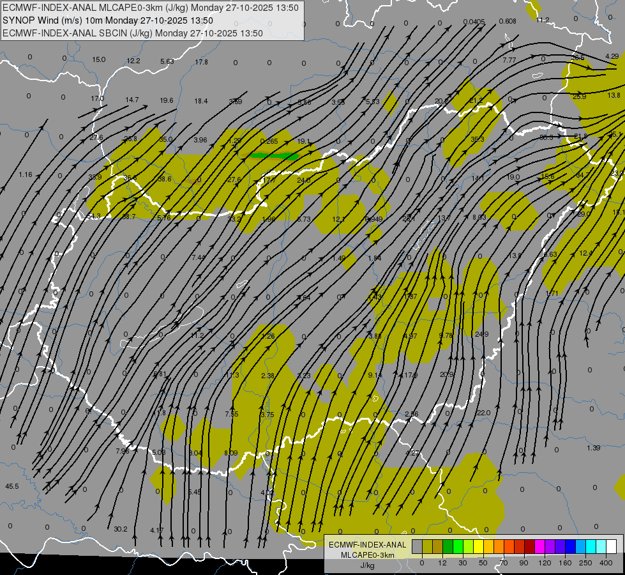Click the olive legend color swatch
The height and width of the screenshot is (575, 625).
click(x=427, y=546)
